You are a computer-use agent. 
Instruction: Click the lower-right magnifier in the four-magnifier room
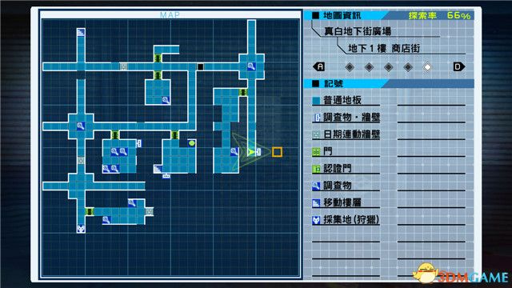pyautogui.click(x=114, y=169)
